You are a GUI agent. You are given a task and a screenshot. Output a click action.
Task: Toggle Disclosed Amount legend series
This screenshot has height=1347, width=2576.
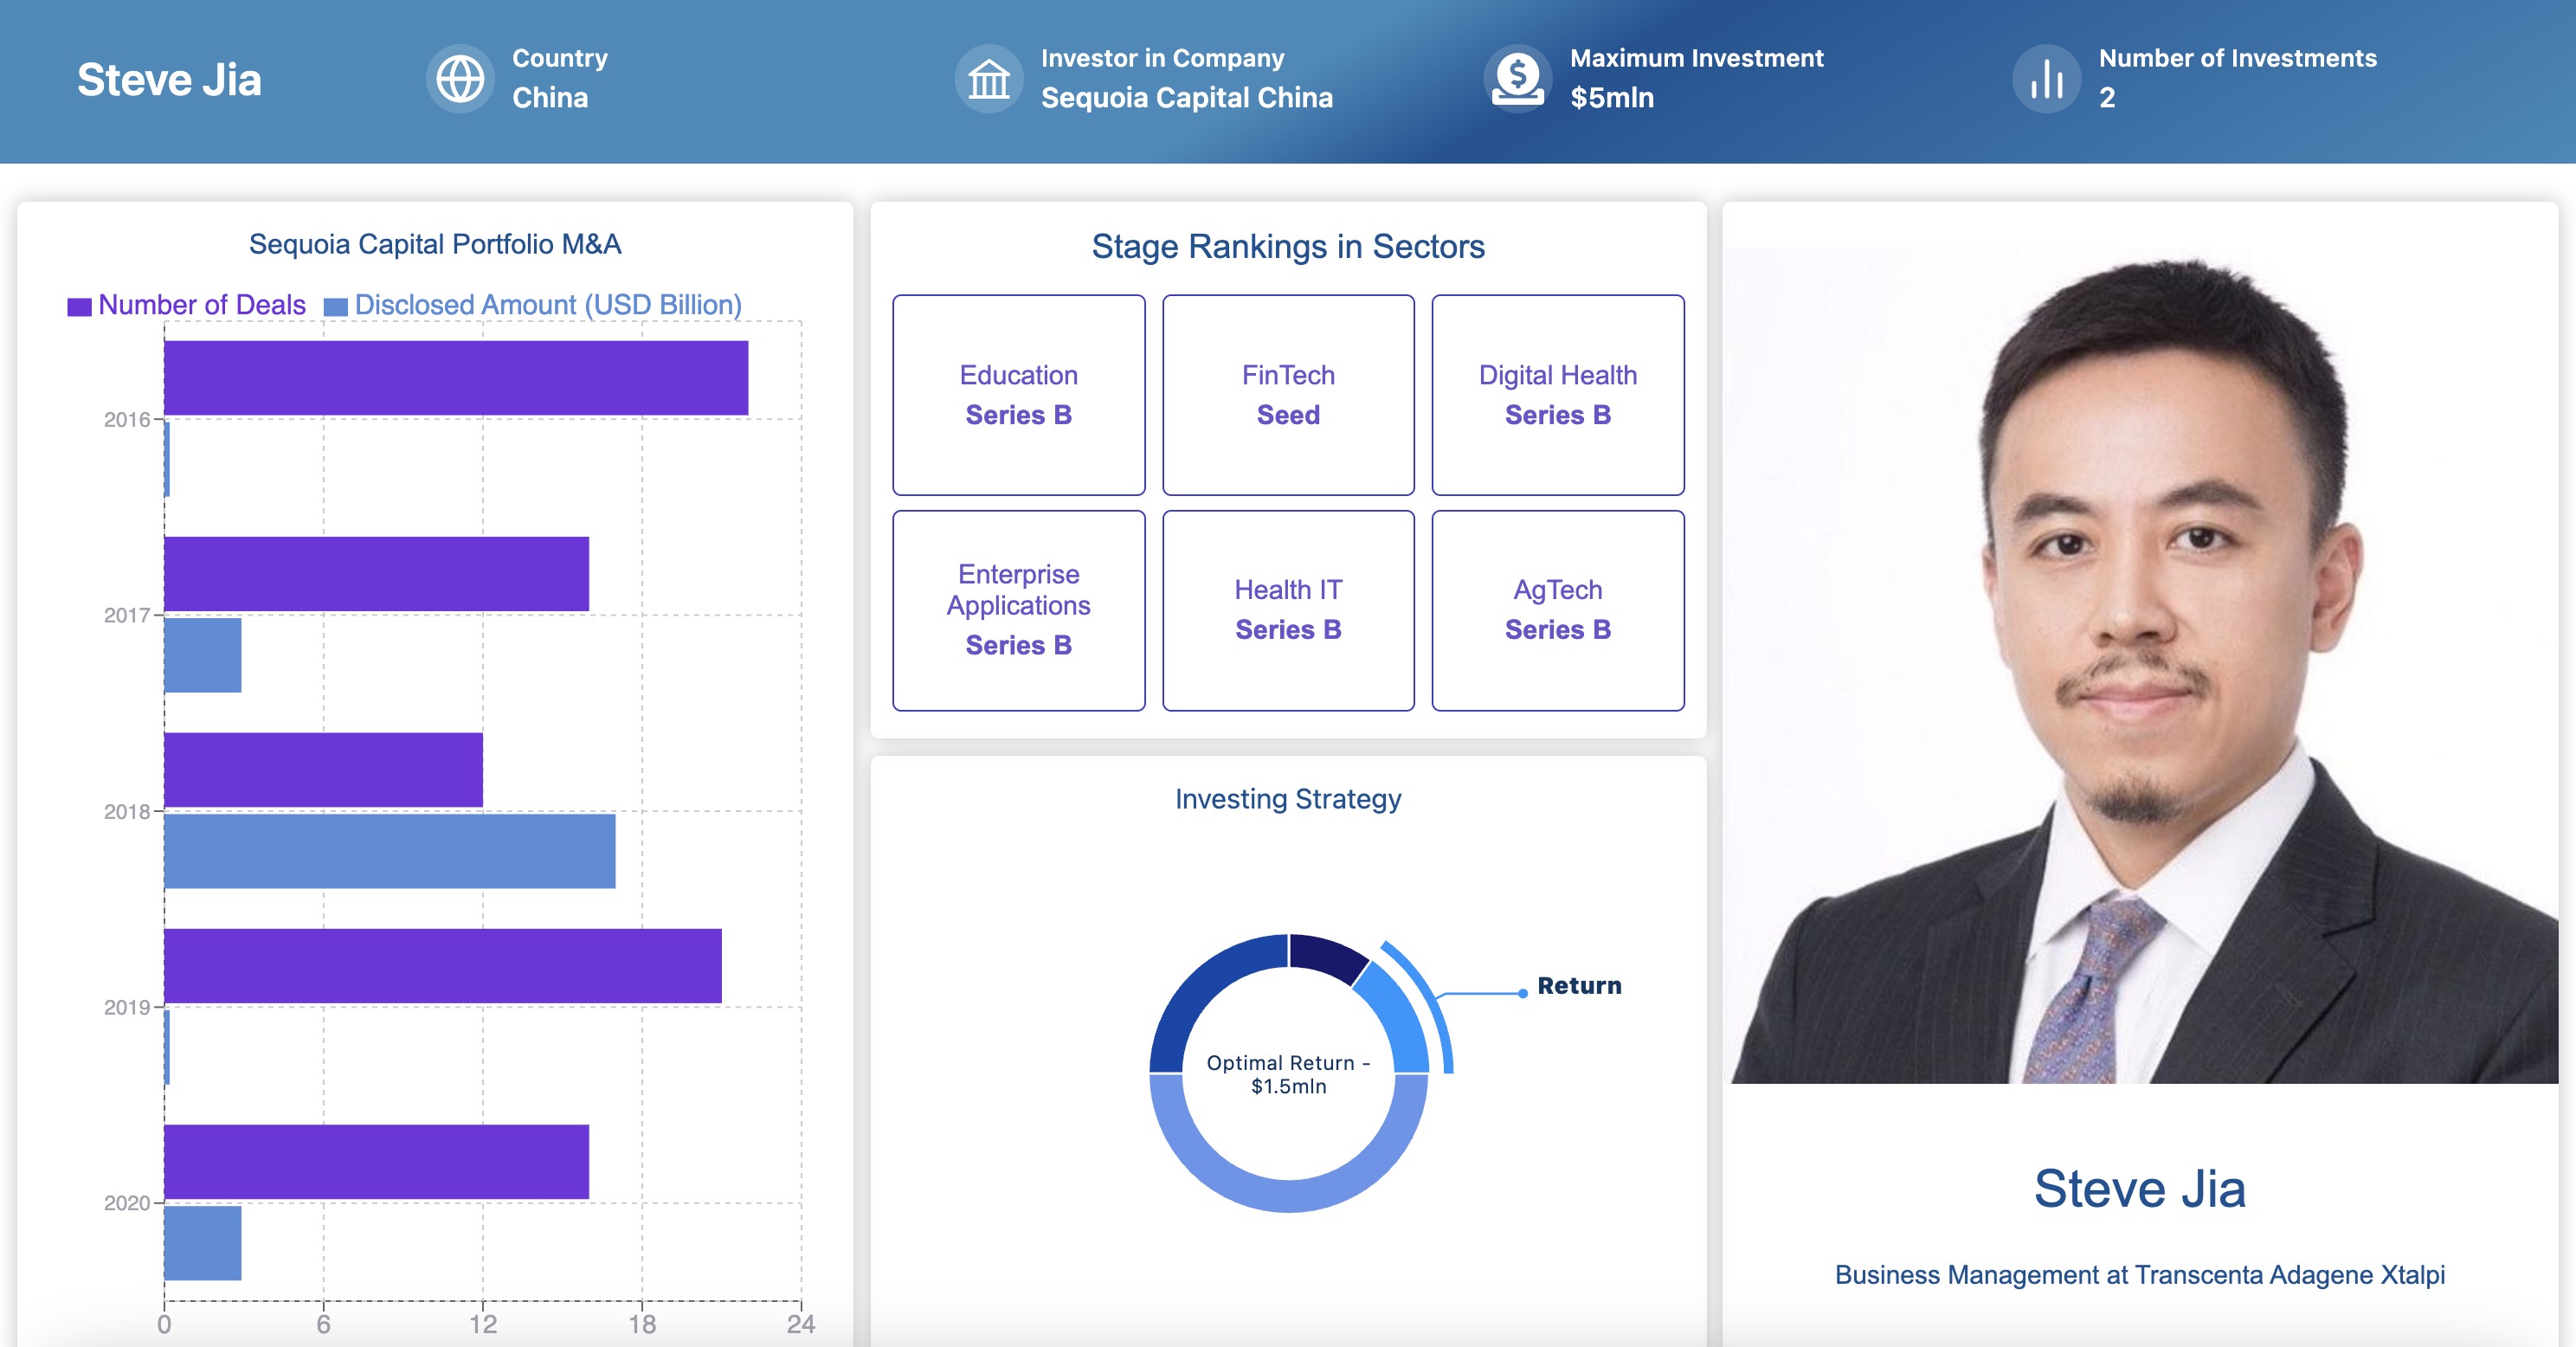tap(547, 305)
